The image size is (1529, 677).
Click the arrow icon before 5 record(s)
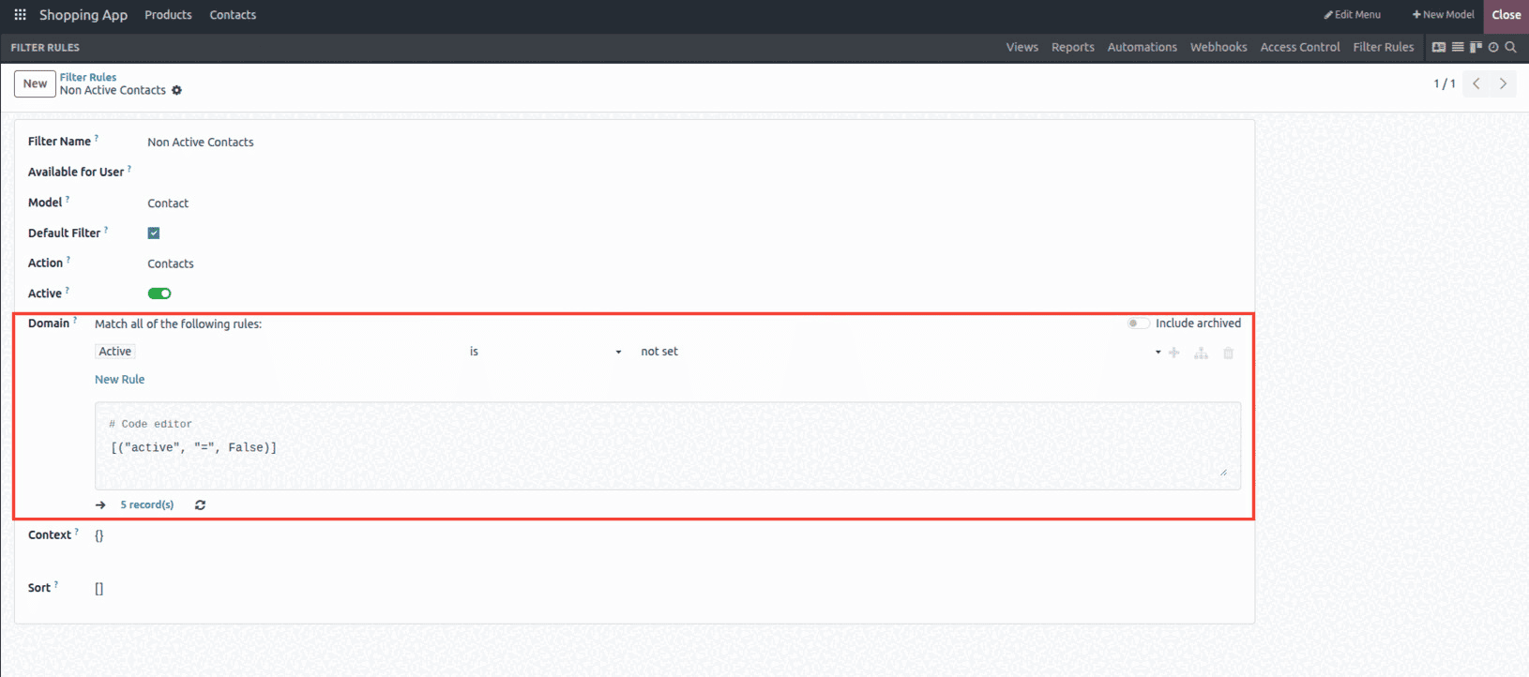(100, 504)
